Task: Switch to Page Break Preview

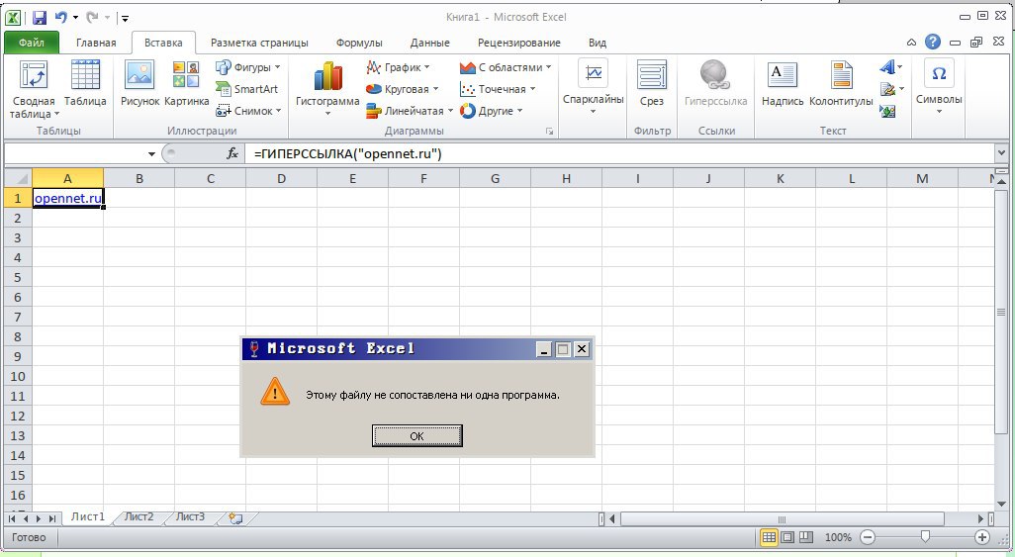Action: coord(806,537)
